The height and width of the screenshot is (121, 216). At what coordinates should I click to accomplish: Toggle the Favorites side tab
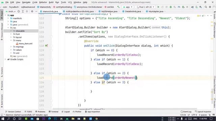[x=2, y=85]
